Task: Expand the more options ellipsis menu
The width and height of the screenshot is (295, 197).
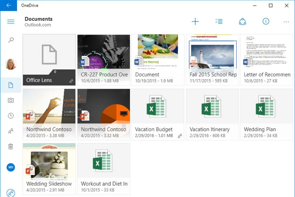Action: pos(286,22)
